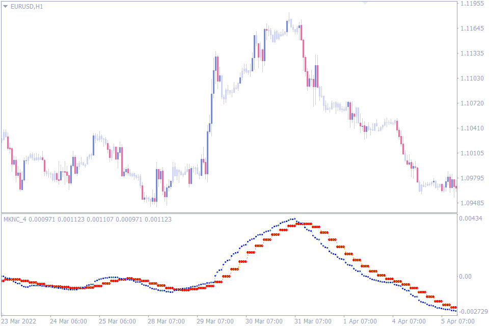489x326 pixels.
Task: Click the divider between chart and indicator panes
Action: coord(229,213)
